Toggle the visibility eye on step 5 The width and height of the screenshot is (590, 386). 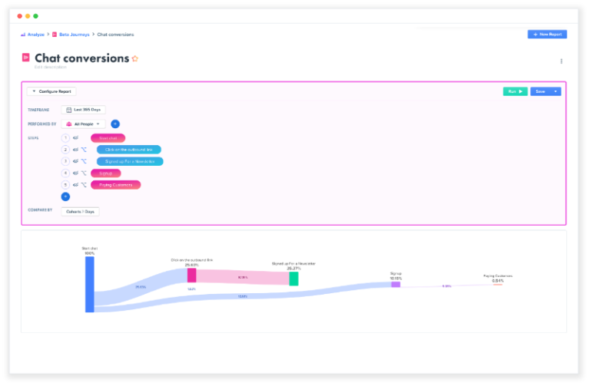75,185
